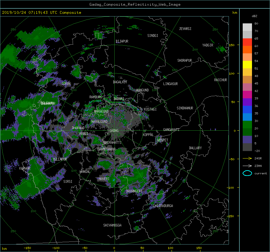Click the SINDGI city label
The height and width of the screenshot is (252, 270).
153,36
